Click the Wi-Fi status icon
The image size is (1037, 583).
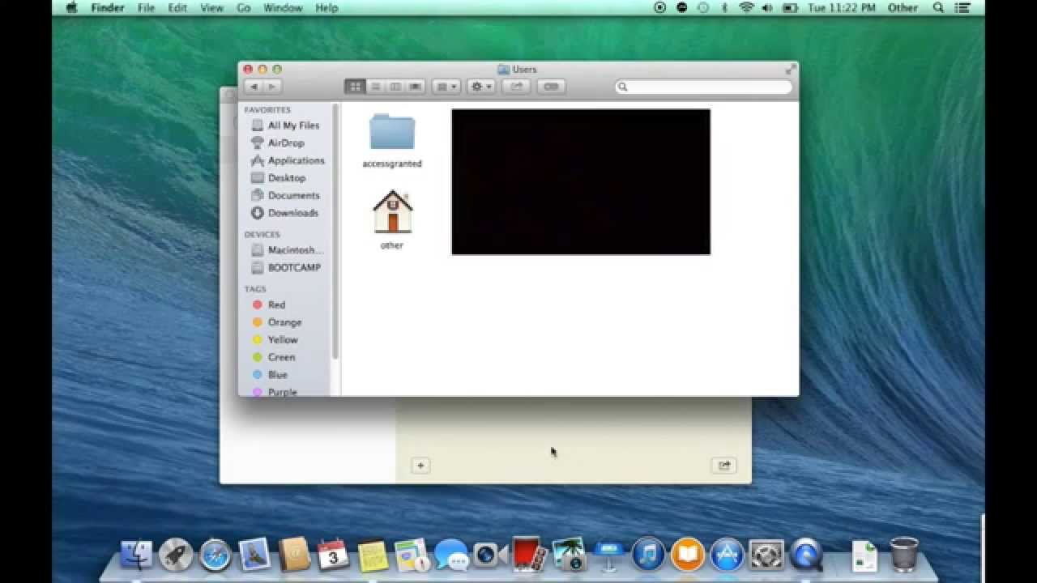pyautogui.click(x=746, y=8)
